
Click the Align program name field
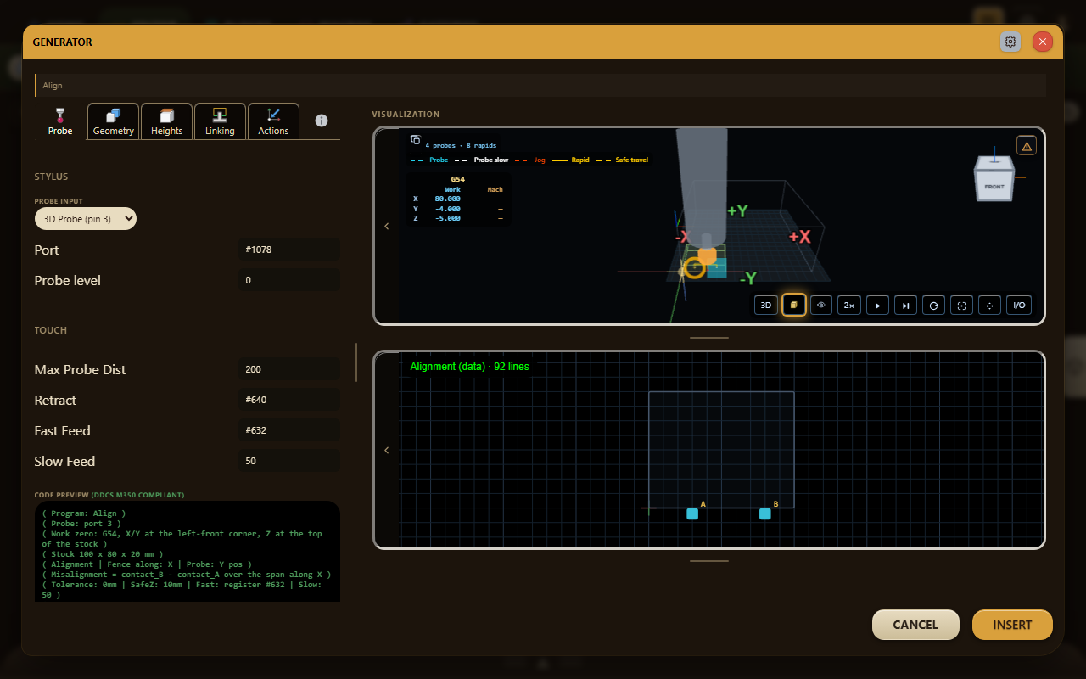(x=540, y=85)
